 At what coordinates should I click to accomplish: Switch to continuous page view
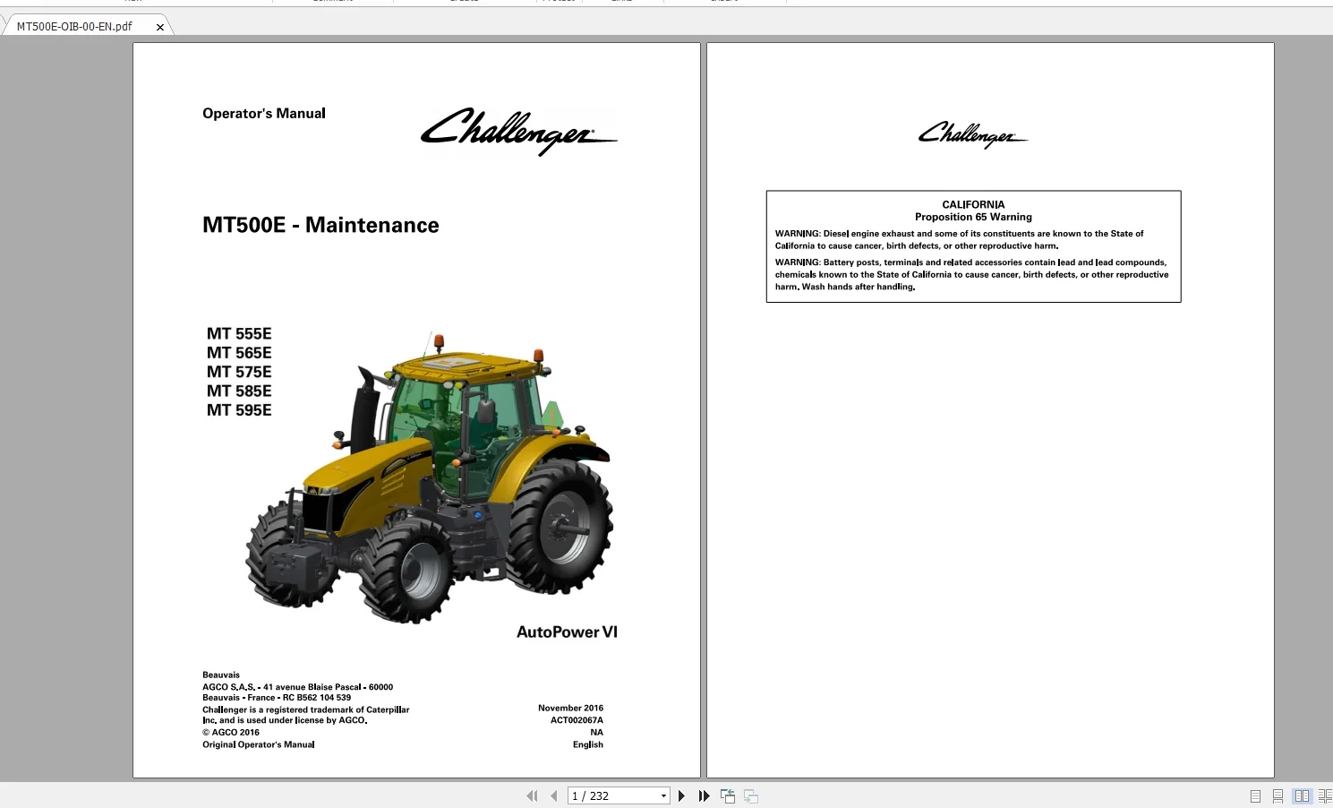tap(1278, 796)
